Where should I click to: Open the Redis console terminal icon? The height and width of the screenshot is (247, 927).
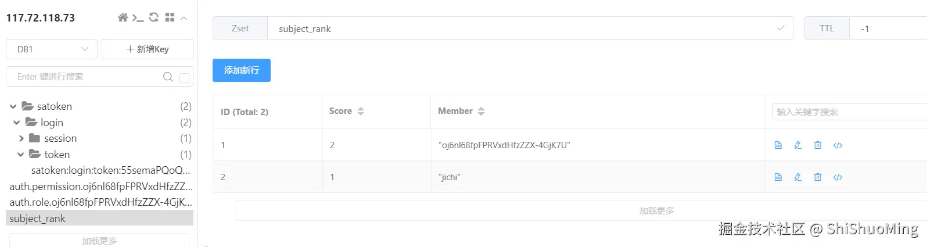click(x=138, y=17)
